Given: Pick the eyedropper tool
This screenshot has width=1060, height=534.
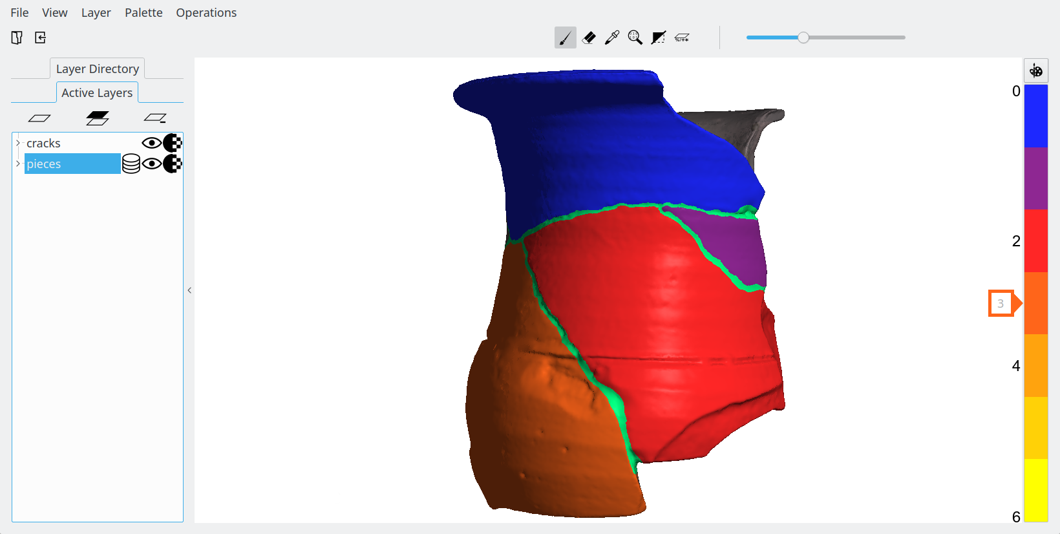Looking at the screenshot, I should coord(612,37).
